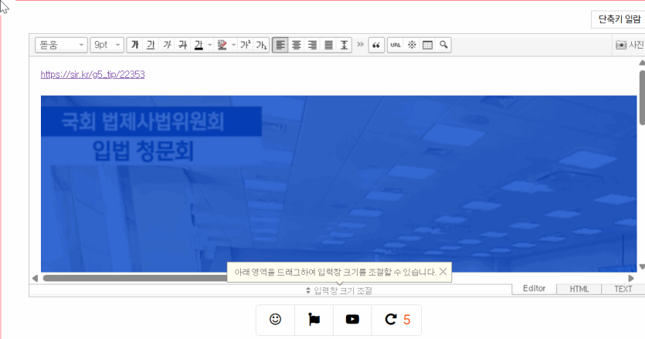Viewport: 645px width, 339px height.
Task: Apply subscript formatting
Action: click(262, 45)
